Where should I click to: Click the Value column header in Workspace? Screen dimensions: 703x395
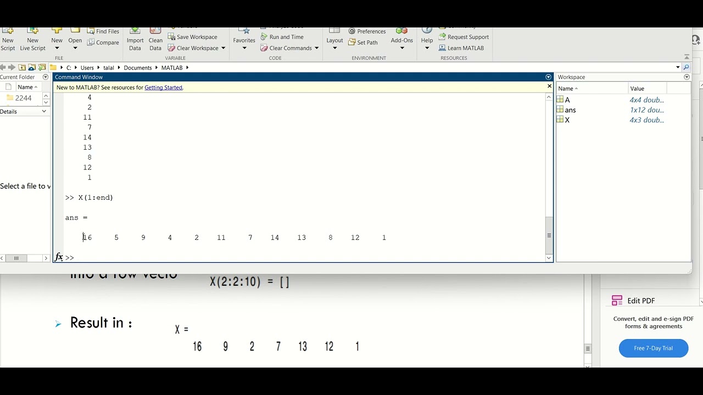tap(648, 88)
